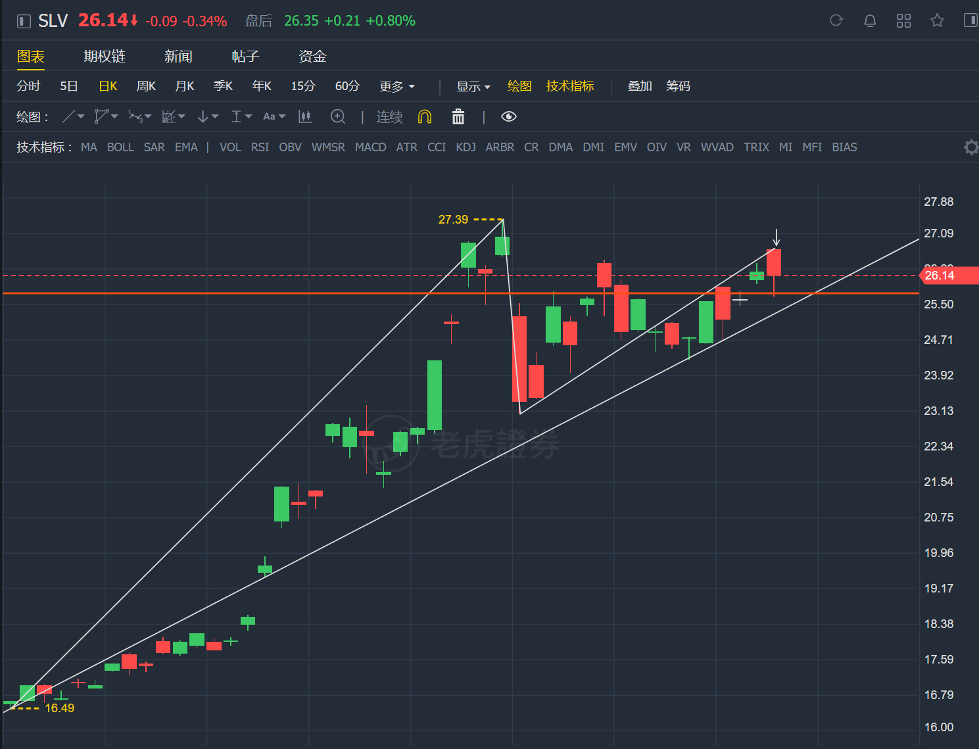The width and height of the screenshot is (979, 749).
Task: Refresh the SLV quote data
Action: [x=836, y=20]
